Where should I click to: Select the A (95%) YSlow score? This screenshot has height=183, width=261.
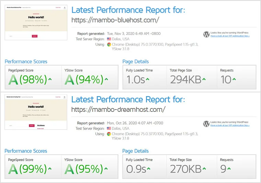coord(84,169)
